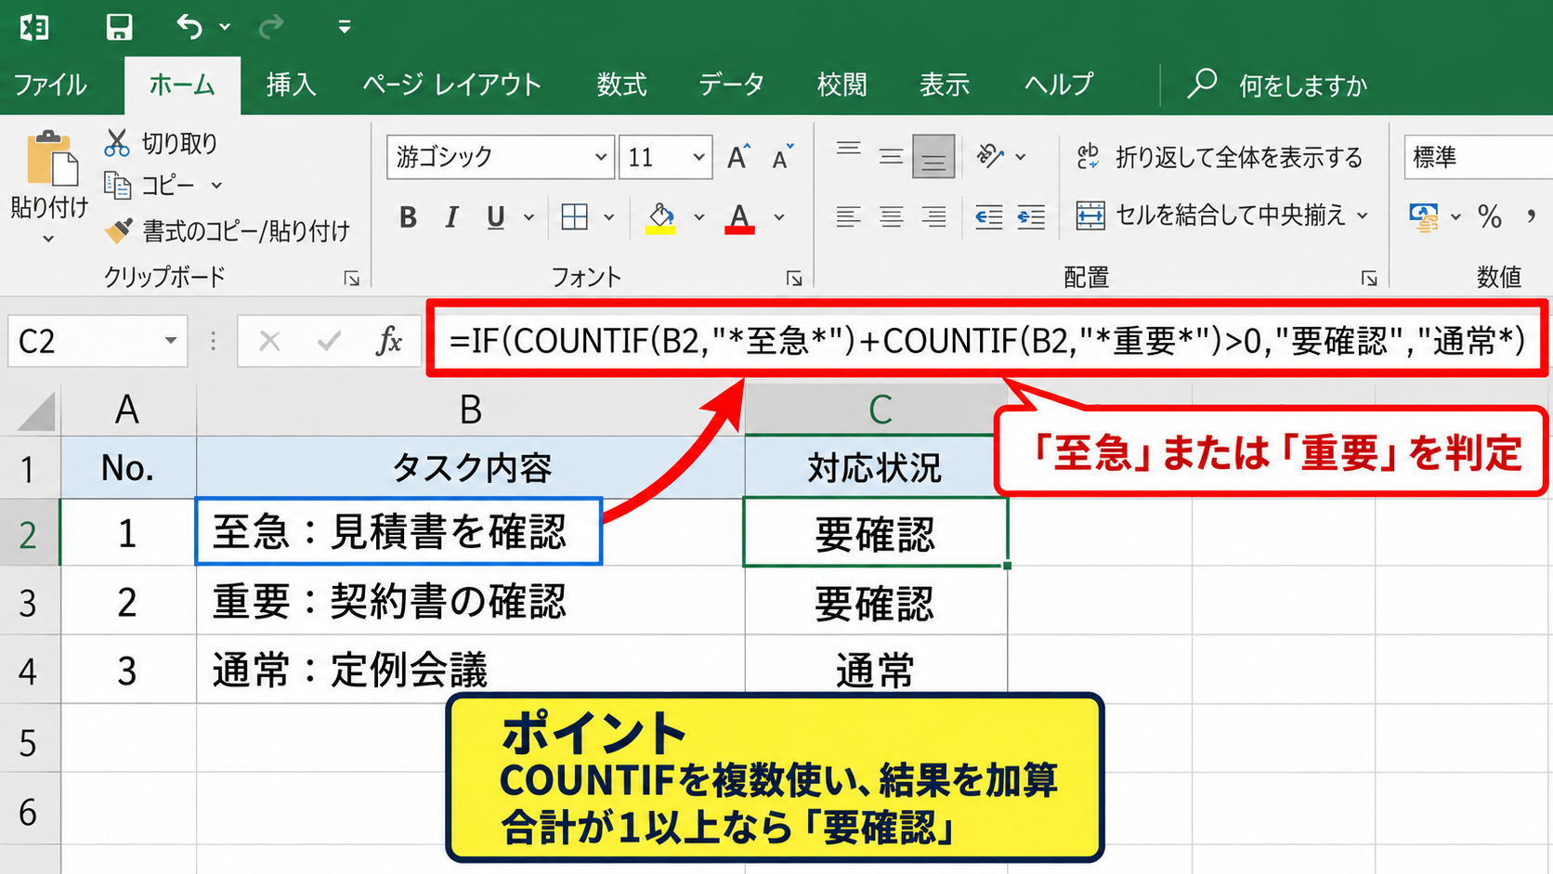Click the Save icon in the title bar
The height and width of the screenshot is (874, 1553).
click(x=119, y=27)
